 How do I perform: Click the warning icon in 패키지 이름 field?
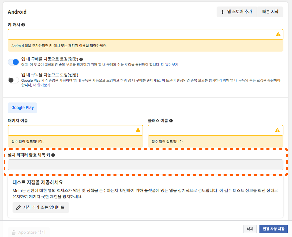click(138, 130)
